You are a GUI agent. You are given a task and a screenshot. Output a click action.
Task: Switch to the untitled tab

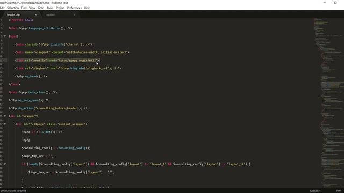tap(50, 14)
